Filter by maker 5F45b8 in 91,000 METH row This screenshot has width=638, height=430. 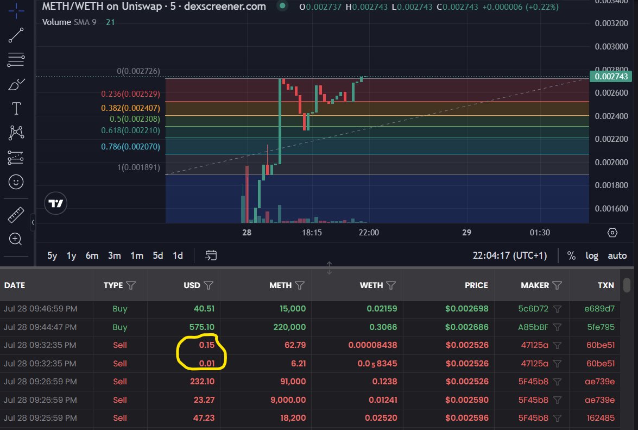point(558,382)
